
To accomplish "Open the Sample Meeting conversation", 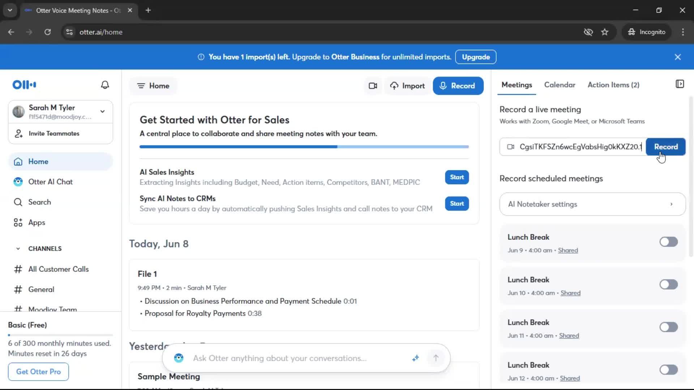I will click(168, 377).
